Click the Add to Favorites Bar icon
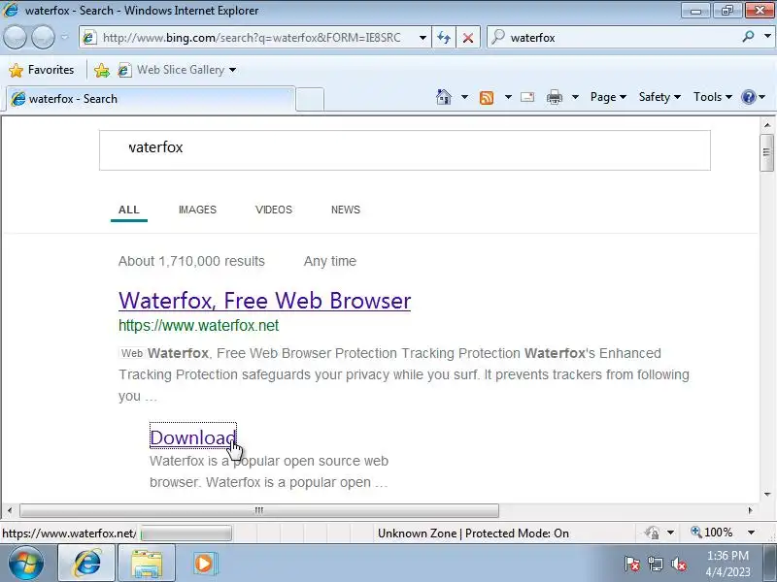The image size is (777, 582). coord(102,70)
